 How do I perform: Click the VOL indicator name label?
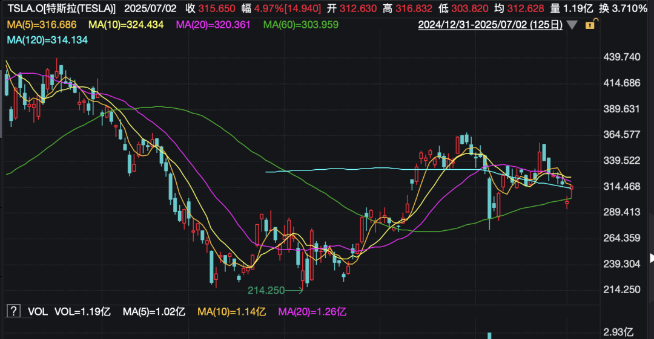(x=38, y=312)
